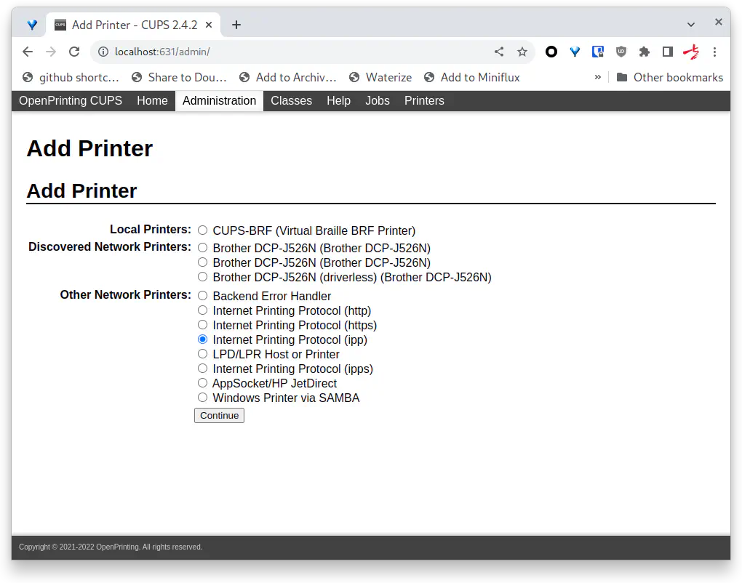Bookmark this page using the star icon

click(522, 52)
